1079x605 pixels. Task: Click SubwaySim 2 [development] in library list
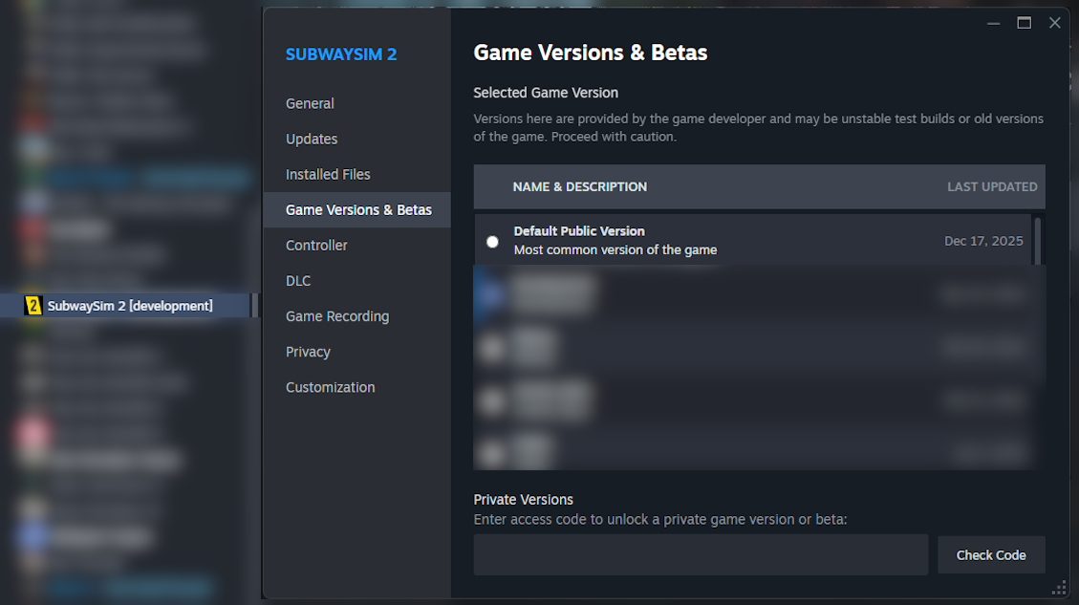(x=130, y=306)
